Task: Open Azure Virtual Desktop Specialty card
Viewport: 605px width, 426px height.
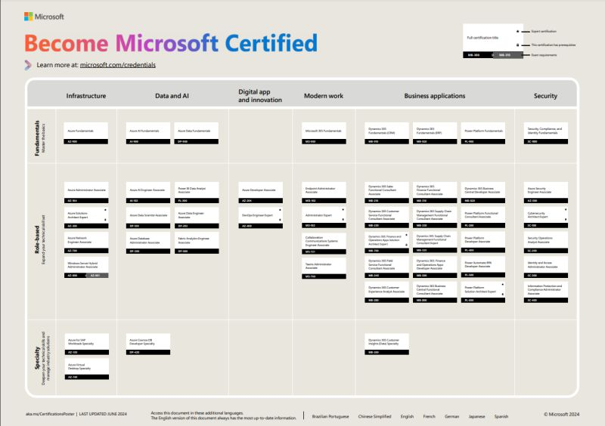Action: point(86,369)
